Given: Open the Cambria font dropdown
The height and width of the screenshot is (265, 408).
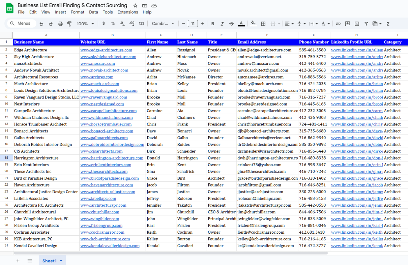Looking at the screenshot, I should [x=163, y=24].
